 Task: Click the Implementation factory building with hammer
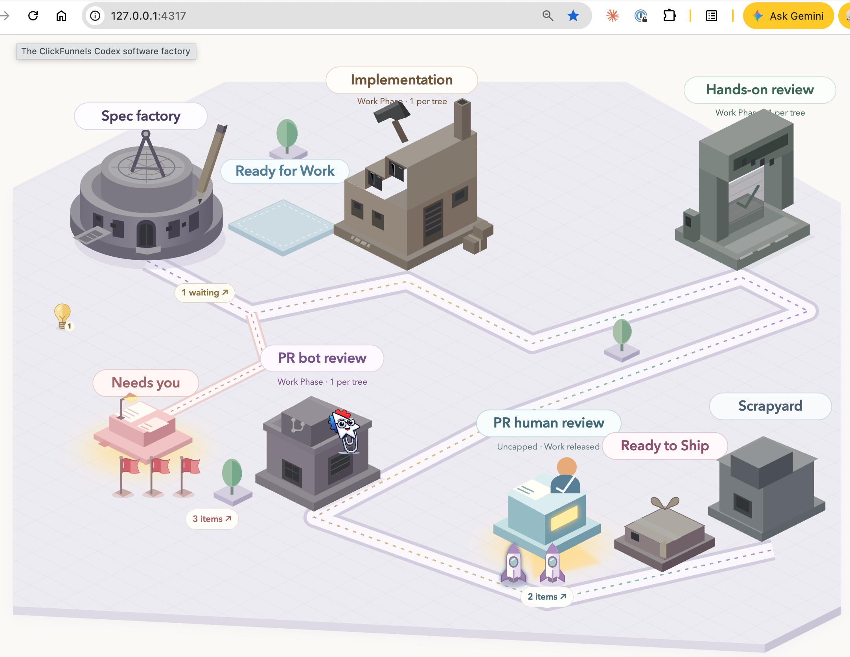[x=414, y=185]
